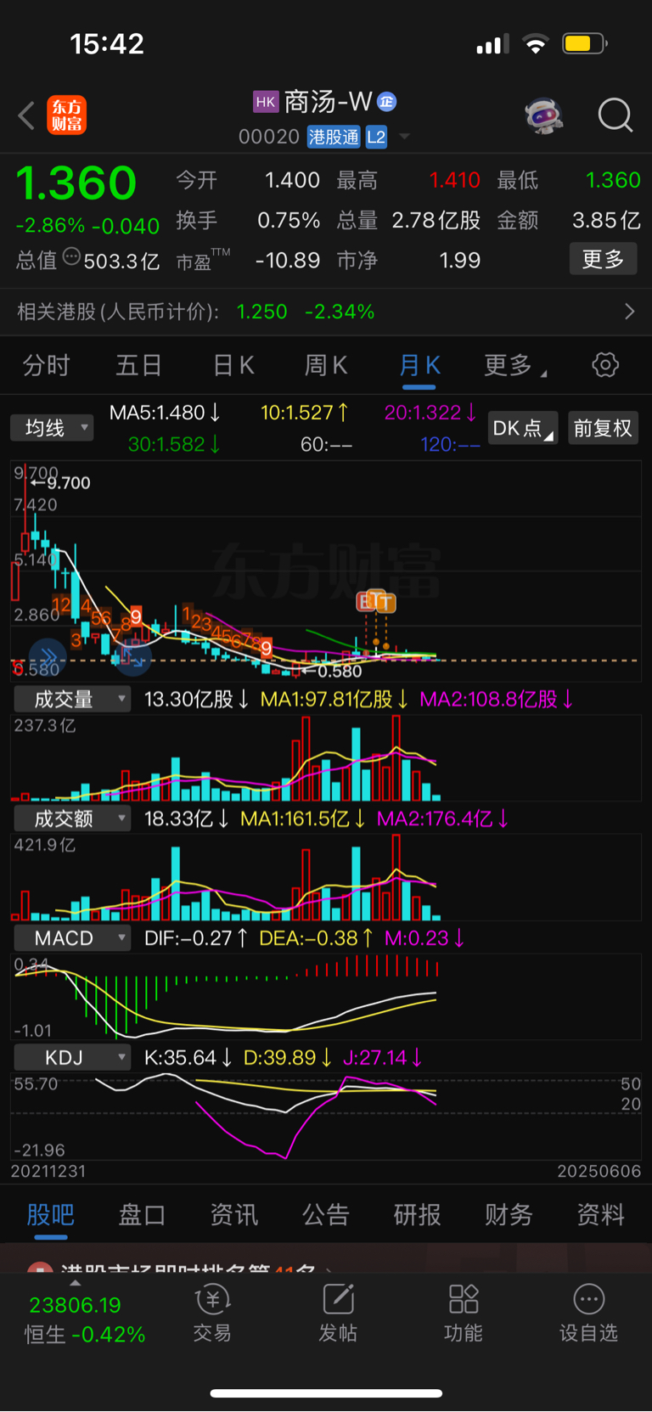Select the 公告 tab

(325, 1215)
